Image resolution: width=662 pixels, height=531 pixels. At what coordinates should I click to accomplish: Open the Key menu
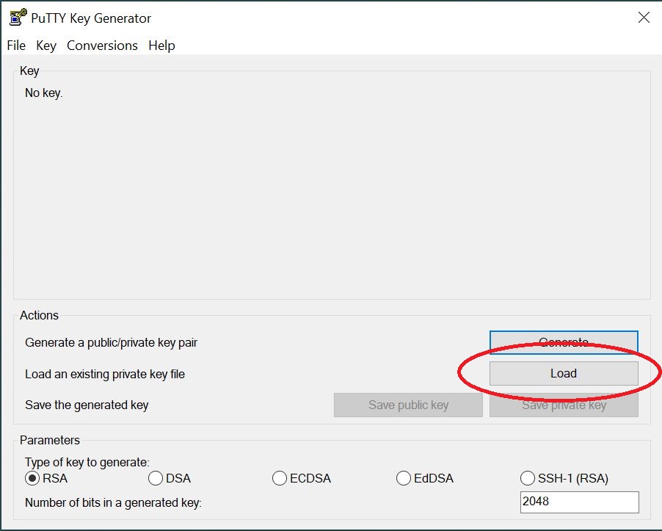point(46,46)
